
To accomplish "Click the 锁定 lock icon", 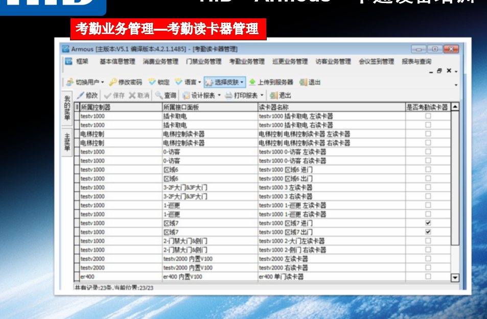I will [x=152, y=82].
